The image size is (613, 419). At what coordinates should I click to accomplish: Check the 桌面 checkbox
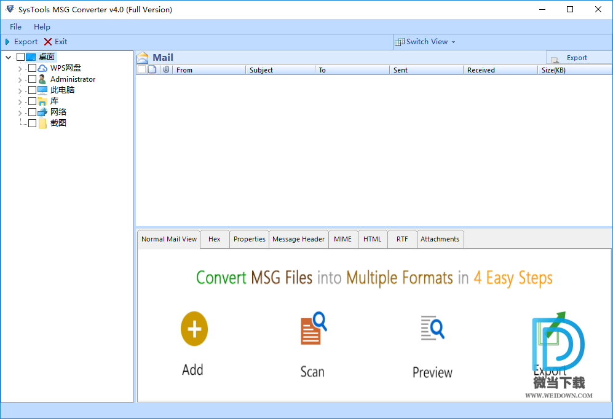21,57
